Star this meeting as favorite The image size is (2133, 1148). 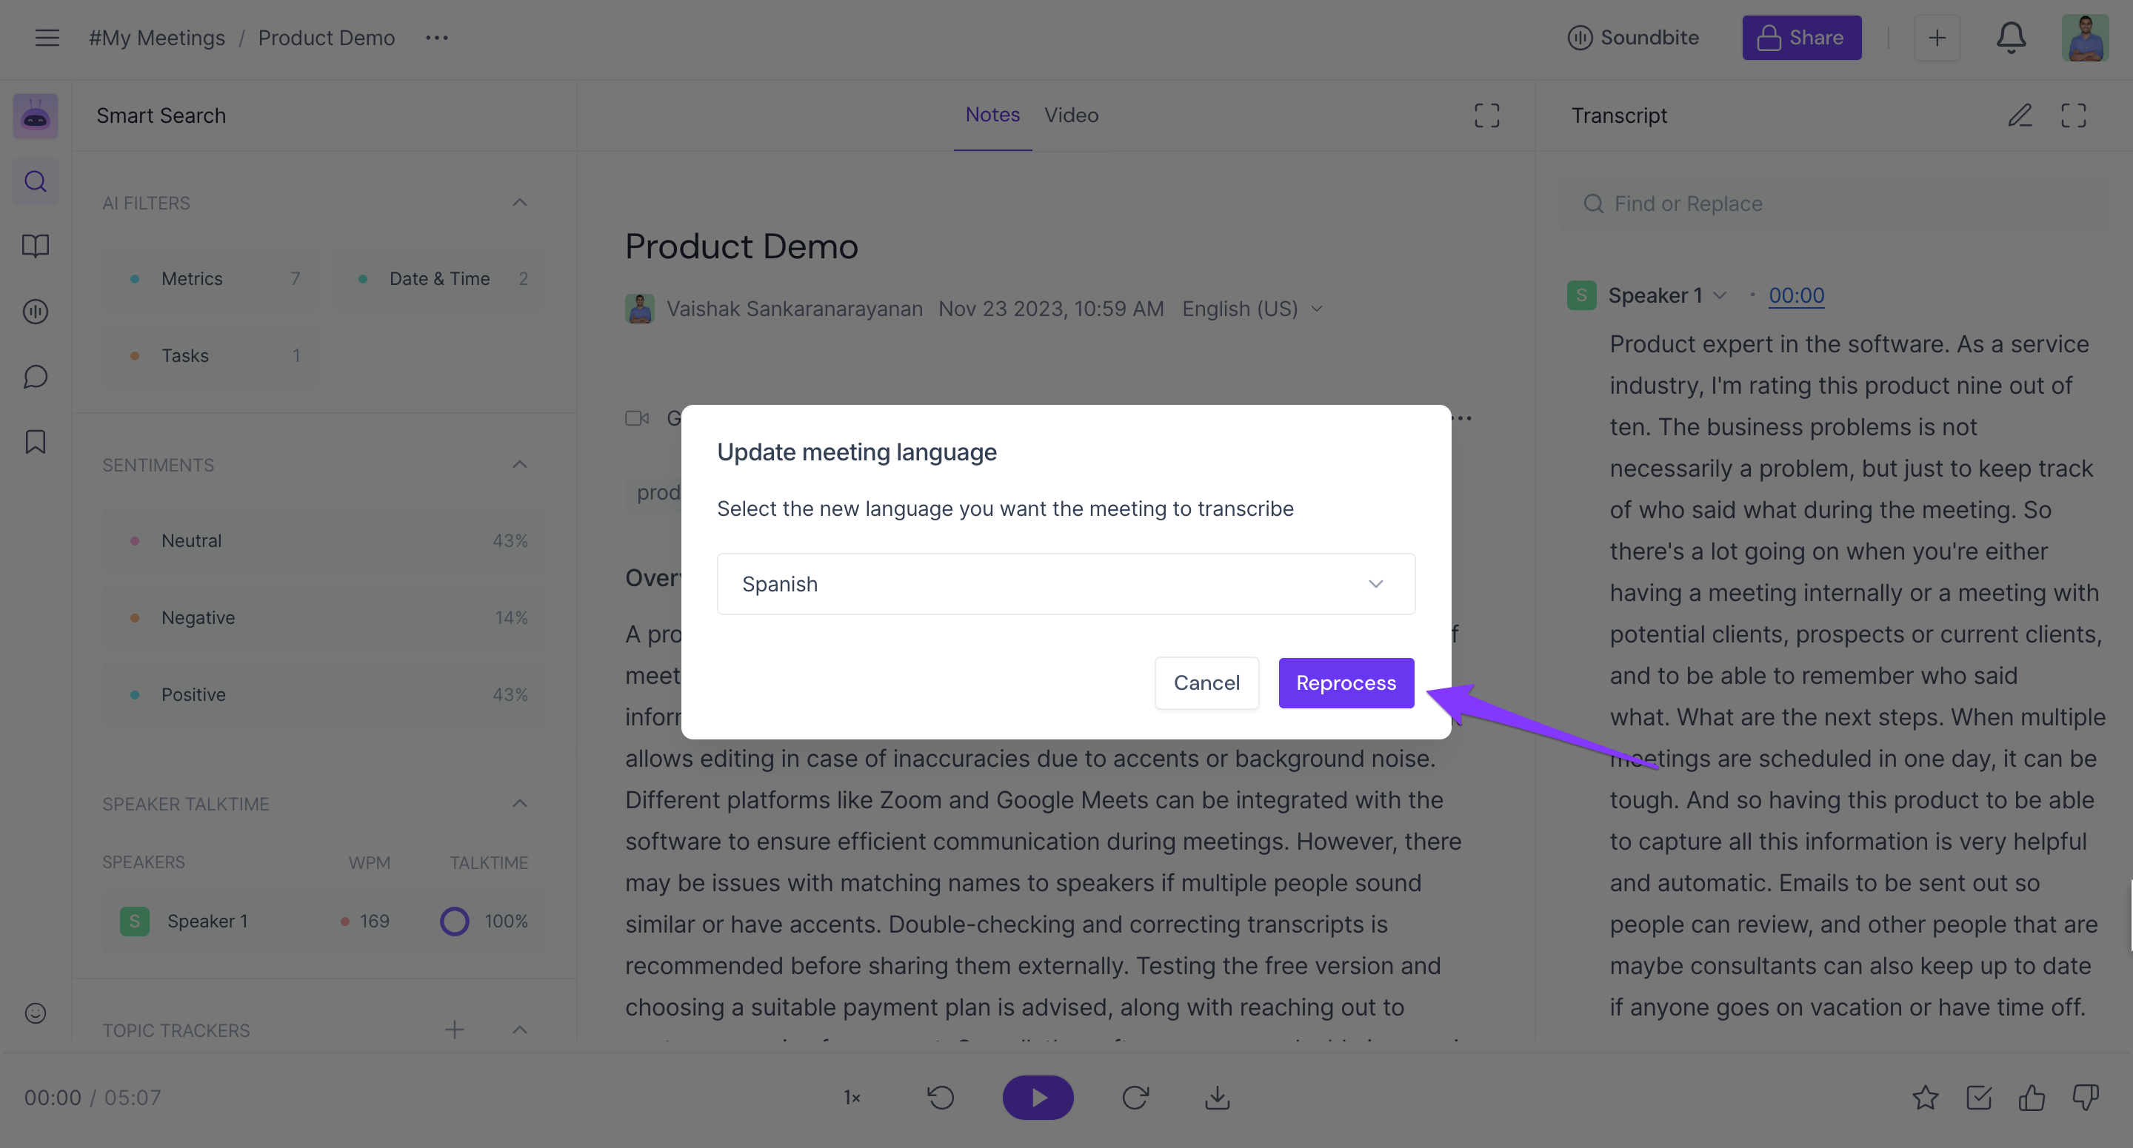(x=1925, y=1098)
